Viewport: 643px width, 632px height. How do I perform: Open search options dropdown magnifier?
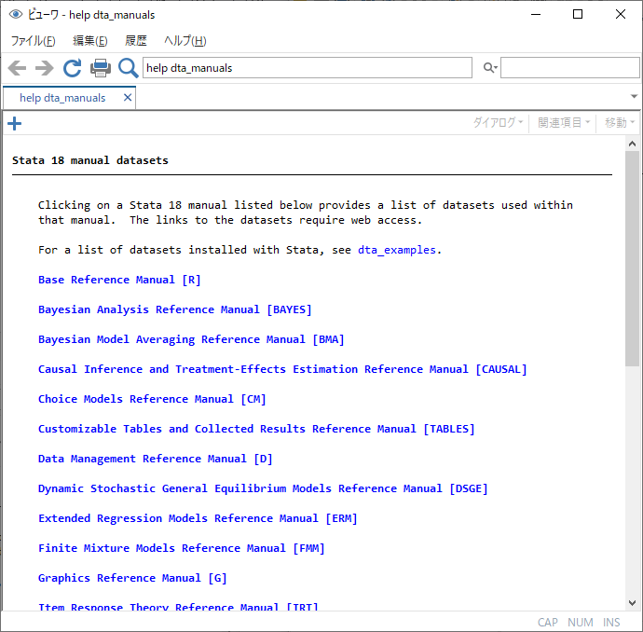coord(490,68)
